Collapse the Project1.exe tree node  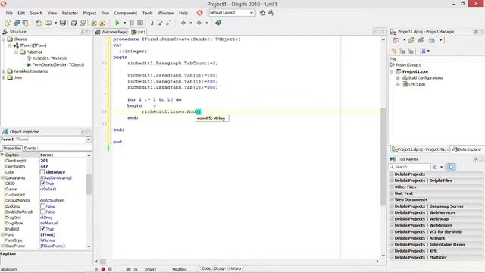click(x=392, y=71)
